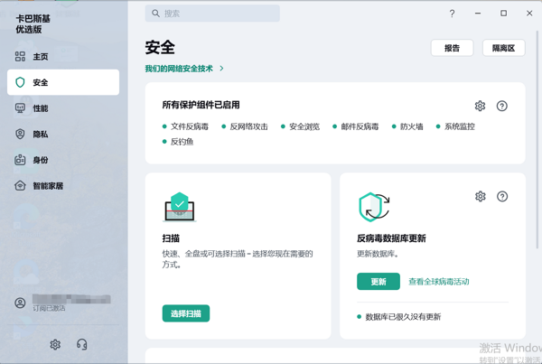The image size is (542, 364).
Task: Open support headset icon in sidebar
Action: tap(82, 344)
